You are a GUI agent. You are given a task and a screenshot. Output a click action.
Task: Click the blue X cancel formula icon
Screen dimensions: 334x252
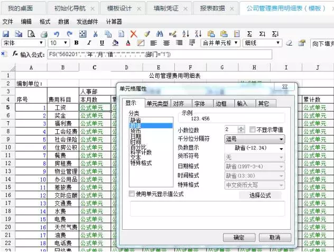coord(4,54)
